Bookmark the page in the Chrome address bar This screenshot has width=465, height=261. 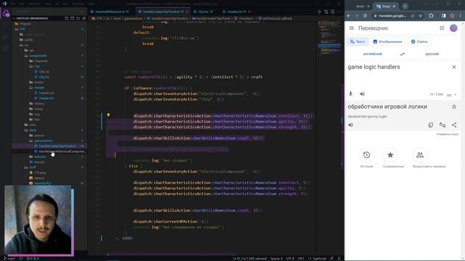pos(420,16)
